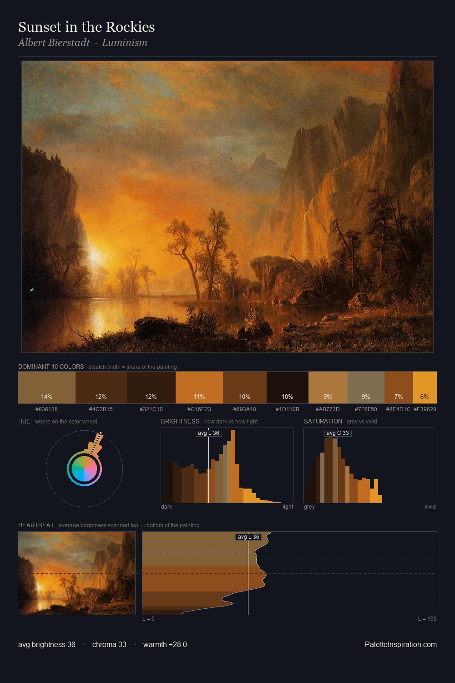Click the hex code #C16E23 text

point(199,409)
